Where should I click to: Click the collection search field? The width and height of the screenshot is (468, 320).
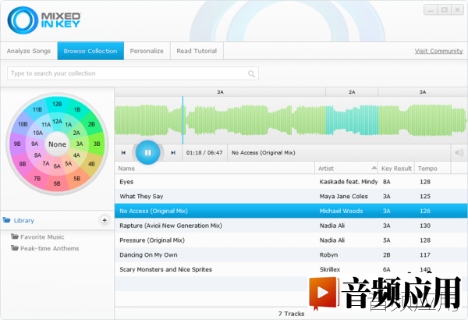pyautogui.click(x=133, y=73)
